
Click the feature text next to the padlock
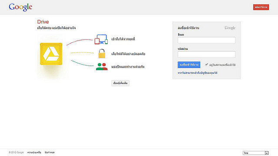click(x=128, y=54)
